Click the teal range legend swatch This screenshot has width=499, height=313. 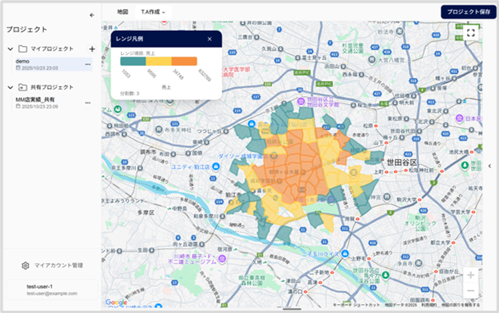tap(133, 61)
